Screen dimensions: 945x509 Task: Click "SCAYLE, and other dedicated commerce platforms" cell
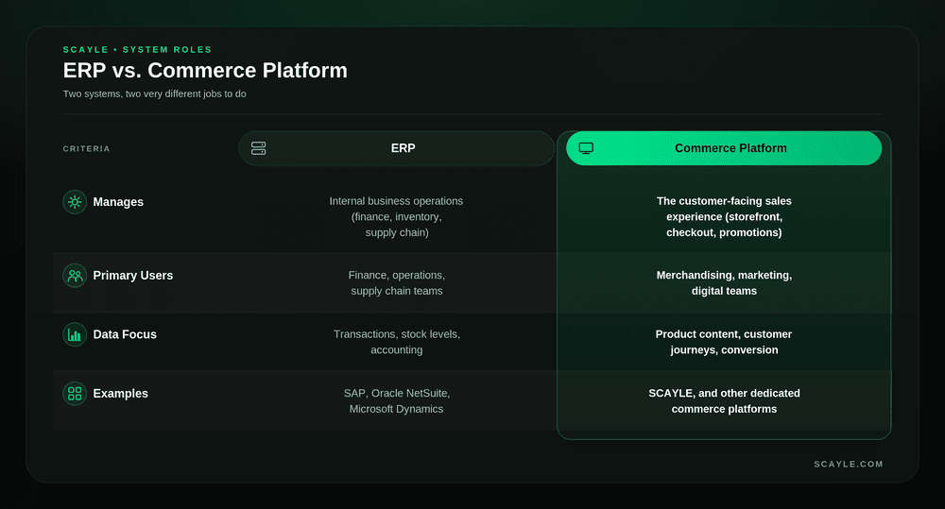(x=724, y=401)
